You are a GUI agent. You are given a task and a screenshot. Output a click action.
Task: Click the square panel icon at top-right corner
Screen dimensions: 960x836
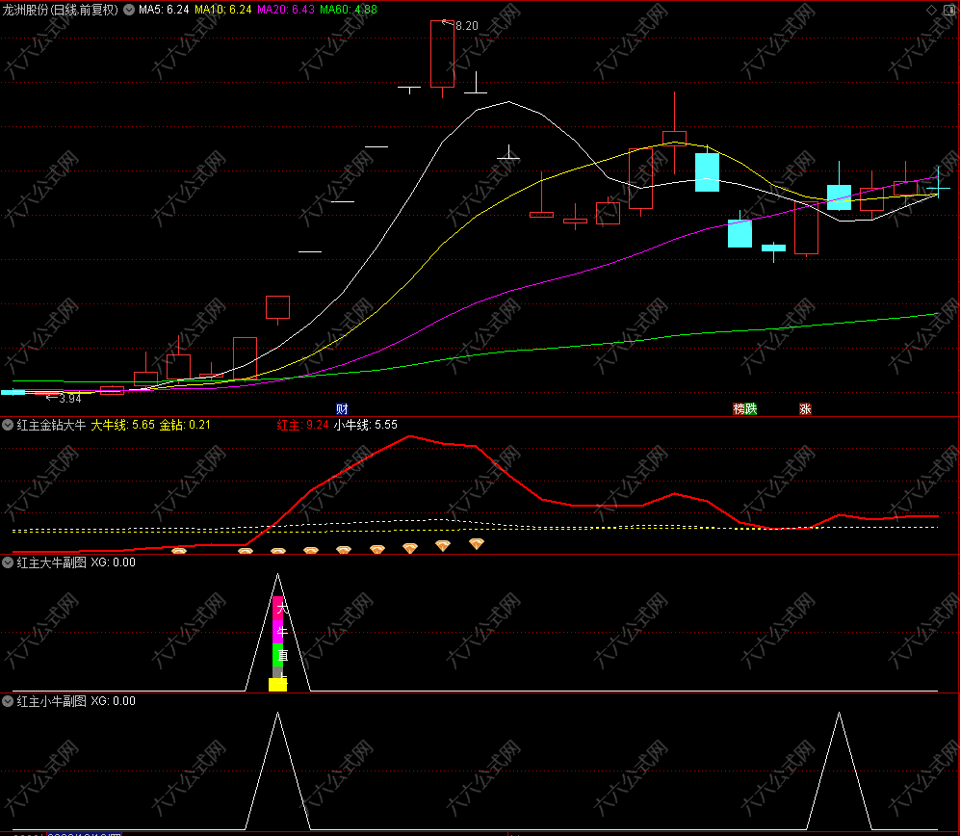948,10
